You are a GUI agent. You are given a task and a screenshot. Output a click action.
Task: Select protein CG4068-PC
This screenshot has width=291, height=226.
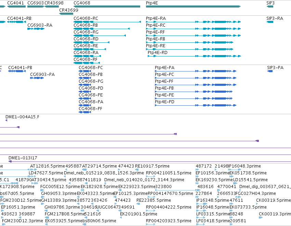[x=91, y=68]
